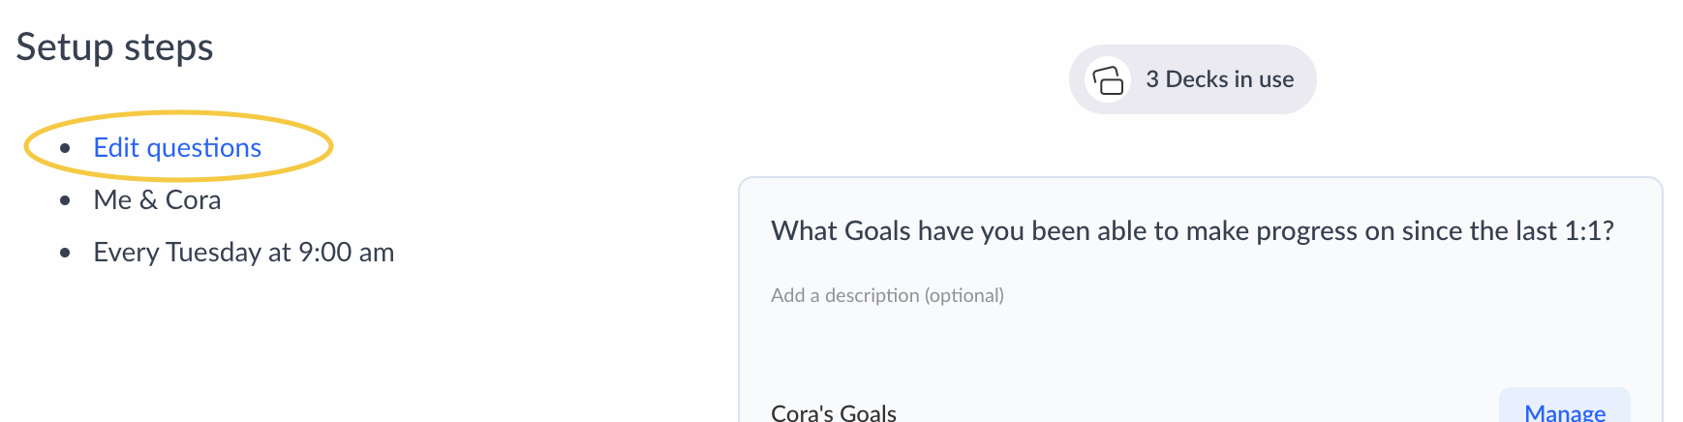Select the Me & Cora setup step
Viewport: 1683px width, 422px height.
tap(157, 200)
